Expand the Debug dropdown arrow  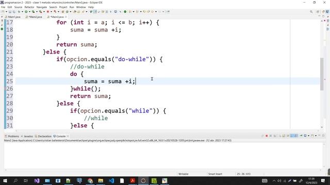click(22, 12)
